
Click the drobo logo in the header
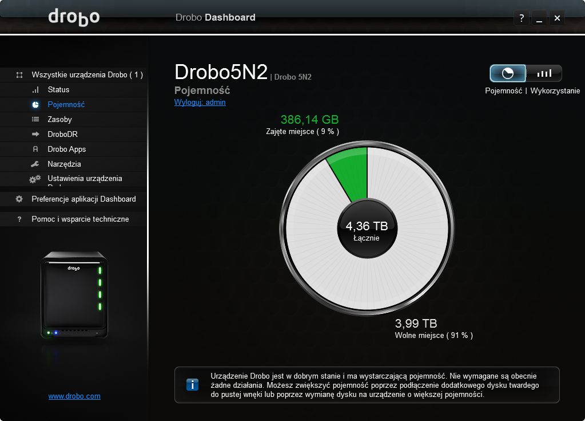point(74,17)
